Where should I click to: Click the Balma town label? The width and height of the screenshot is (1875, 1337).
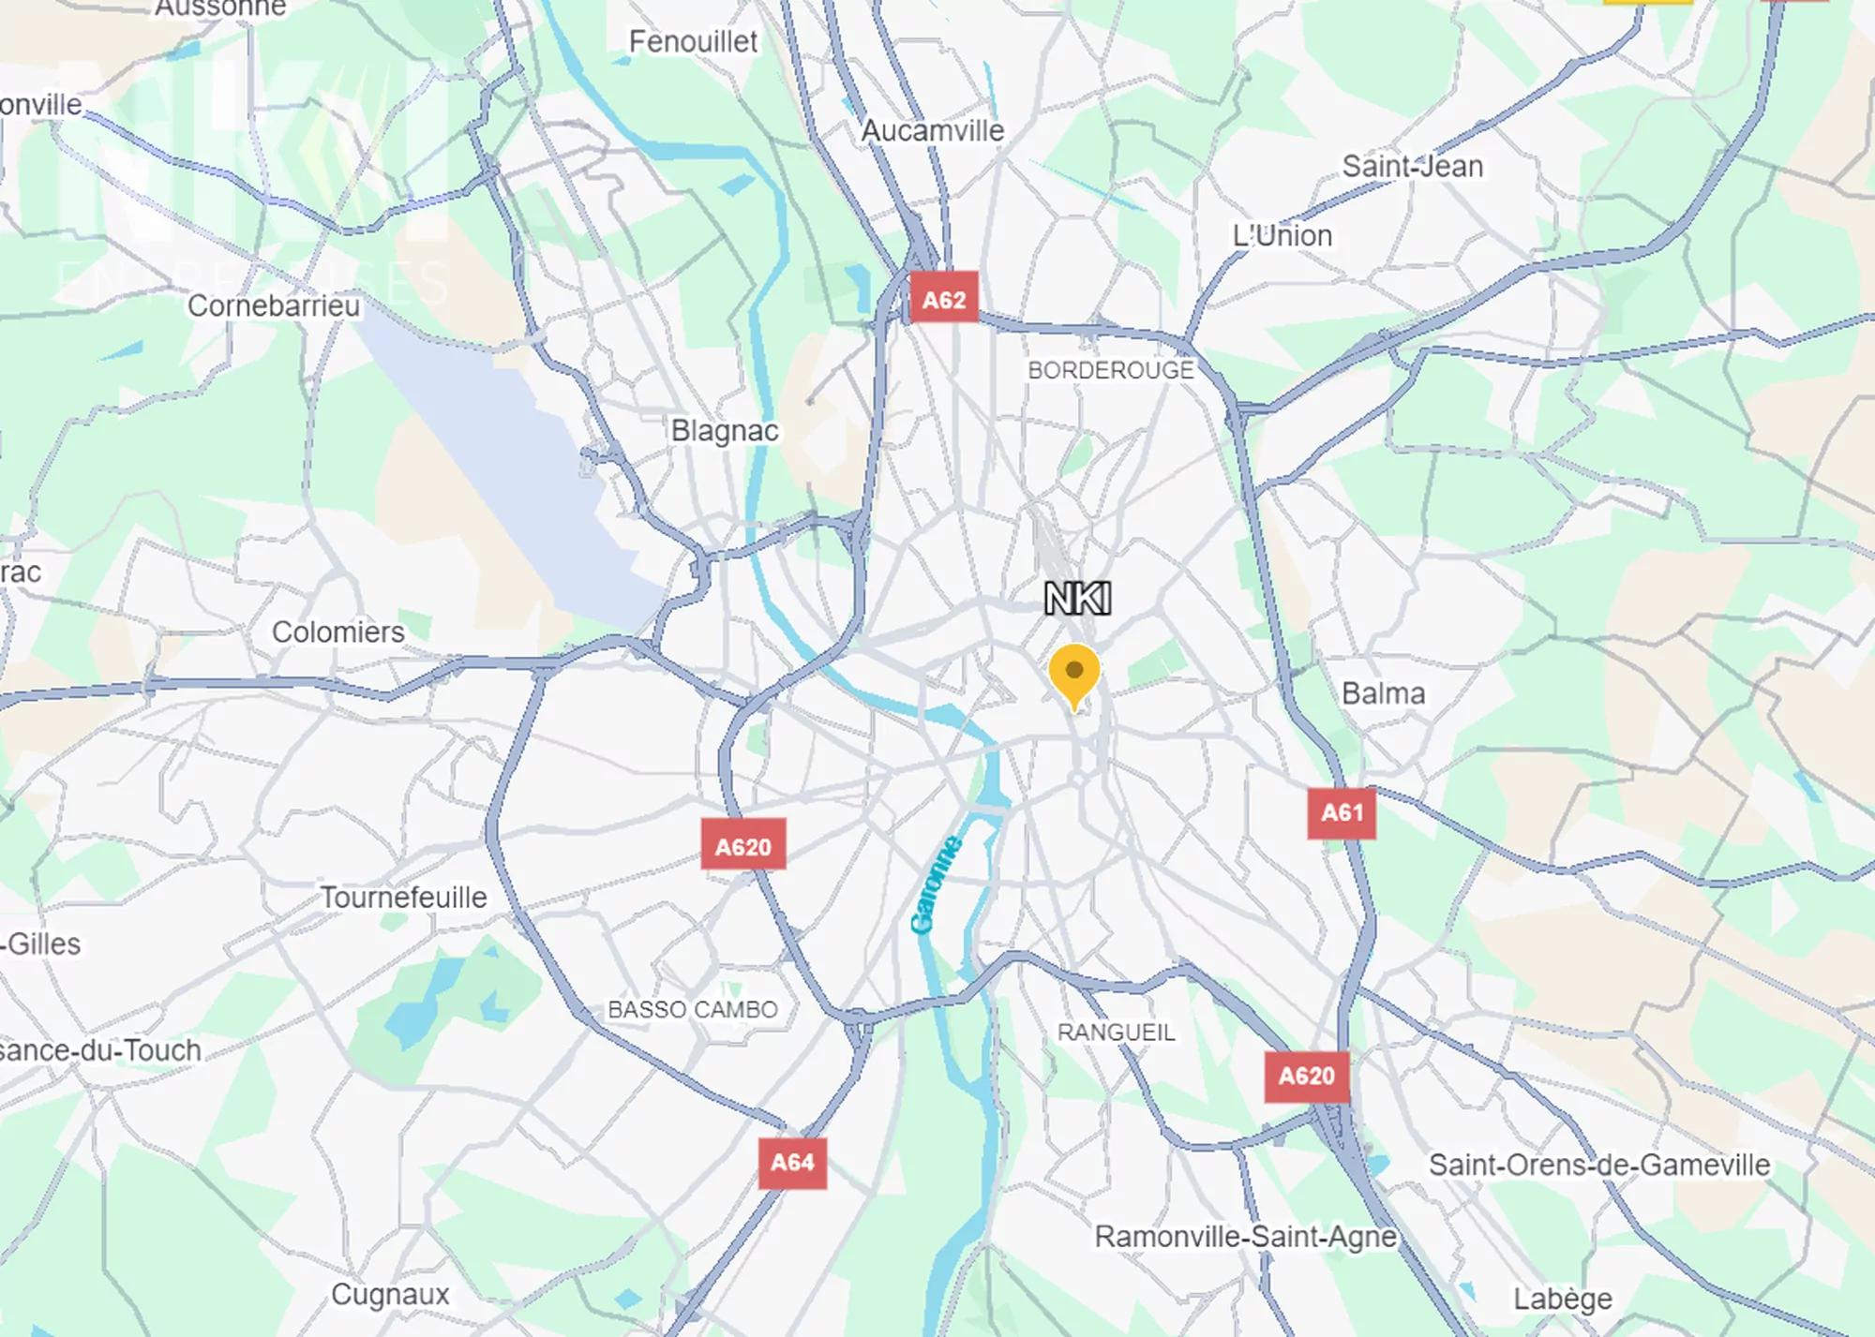(1384, 693)
